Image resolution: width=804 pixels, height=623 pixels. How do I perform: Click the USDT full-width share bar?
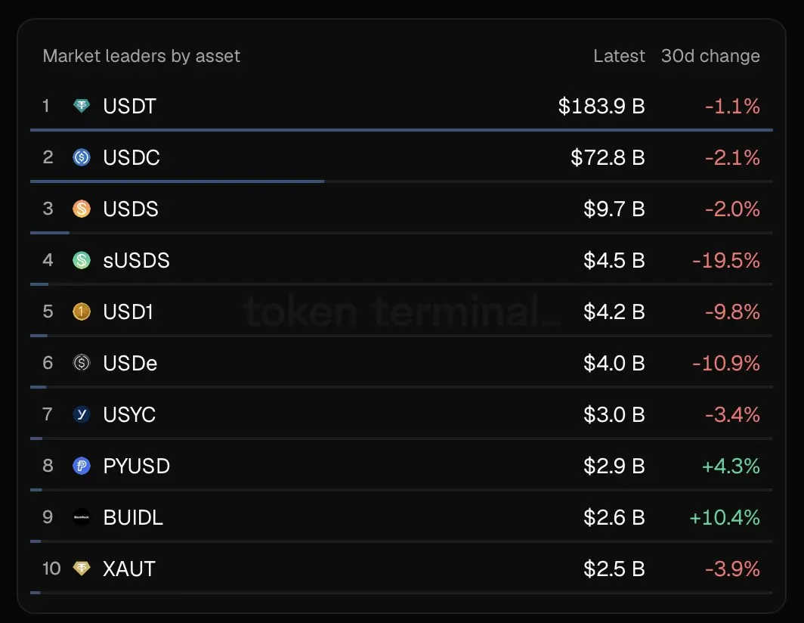(x=401, y=130)
